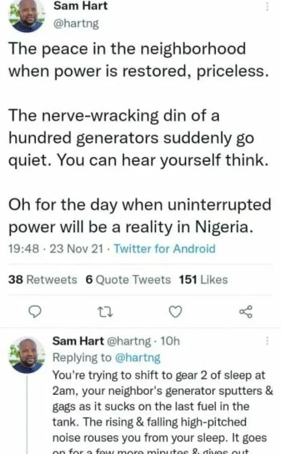The height and width of the screenshot is (454, 281).
Task: Open the three-dot menu on the reply tweet
Action: click(267, 341)
